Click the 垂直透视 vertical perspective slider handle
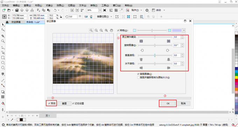This screenshot has height=127, width=238. 155,55
